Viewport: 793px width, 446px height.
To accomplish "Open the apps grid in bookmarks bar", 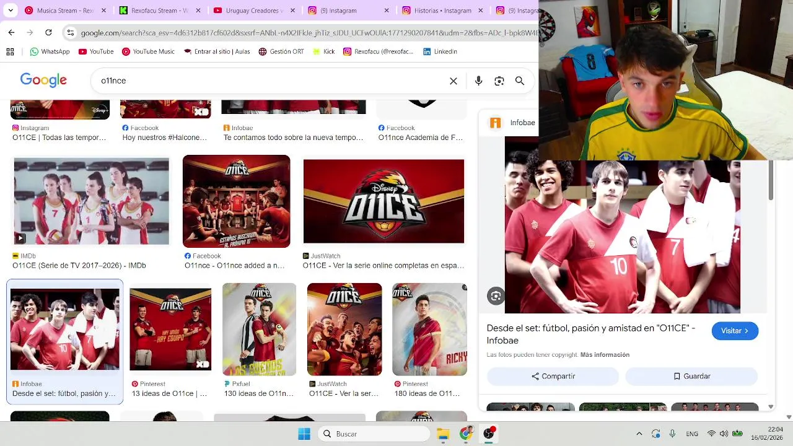I will pos(10,51).
